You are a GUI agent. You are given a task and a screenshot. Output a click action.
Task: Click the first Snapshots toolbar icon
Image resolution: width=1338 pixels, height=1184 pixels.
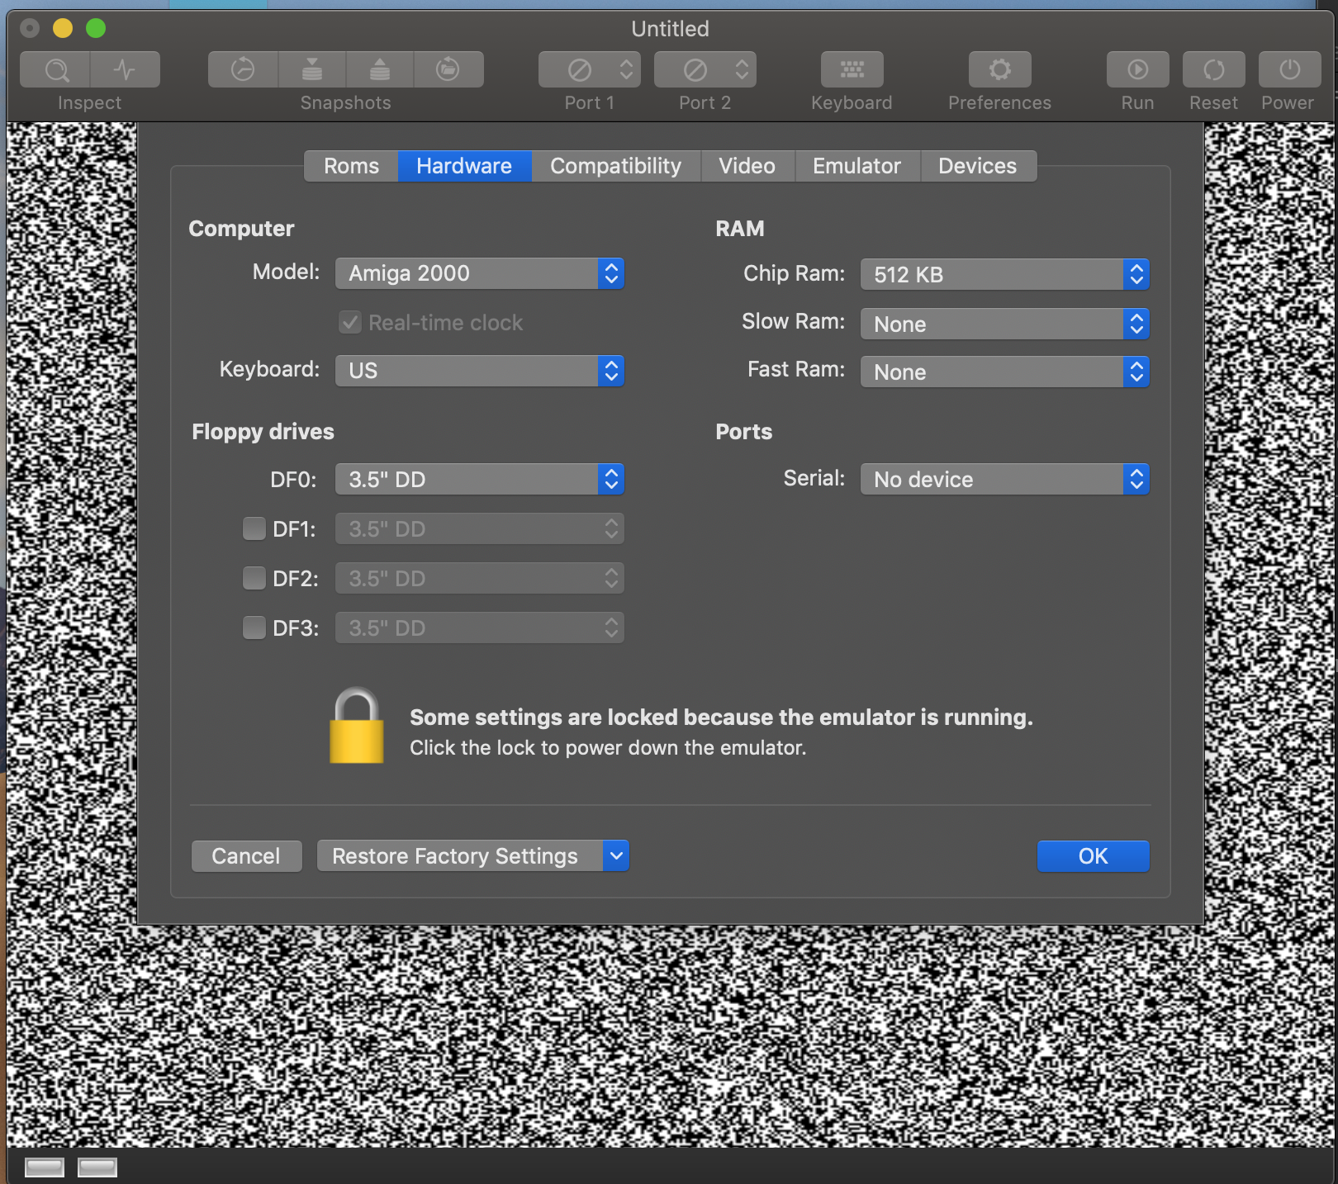[x=243, y=70]
